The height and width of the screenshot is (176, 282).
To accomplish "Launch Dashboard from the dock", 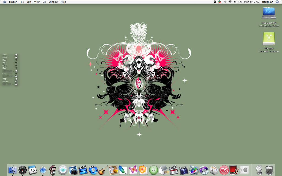I will pos(23,170).
